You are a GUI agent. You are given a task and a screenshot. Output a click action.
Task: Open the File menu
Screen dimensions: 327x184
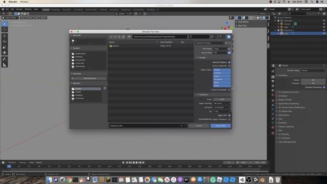point(7,9)
